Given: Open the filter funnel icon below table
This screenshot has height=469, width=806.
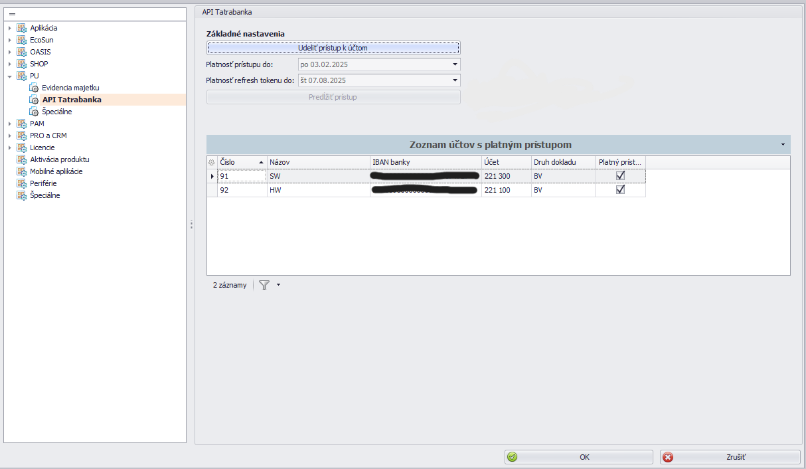Looking at the screenshot, I should click(x=264, y=285).
